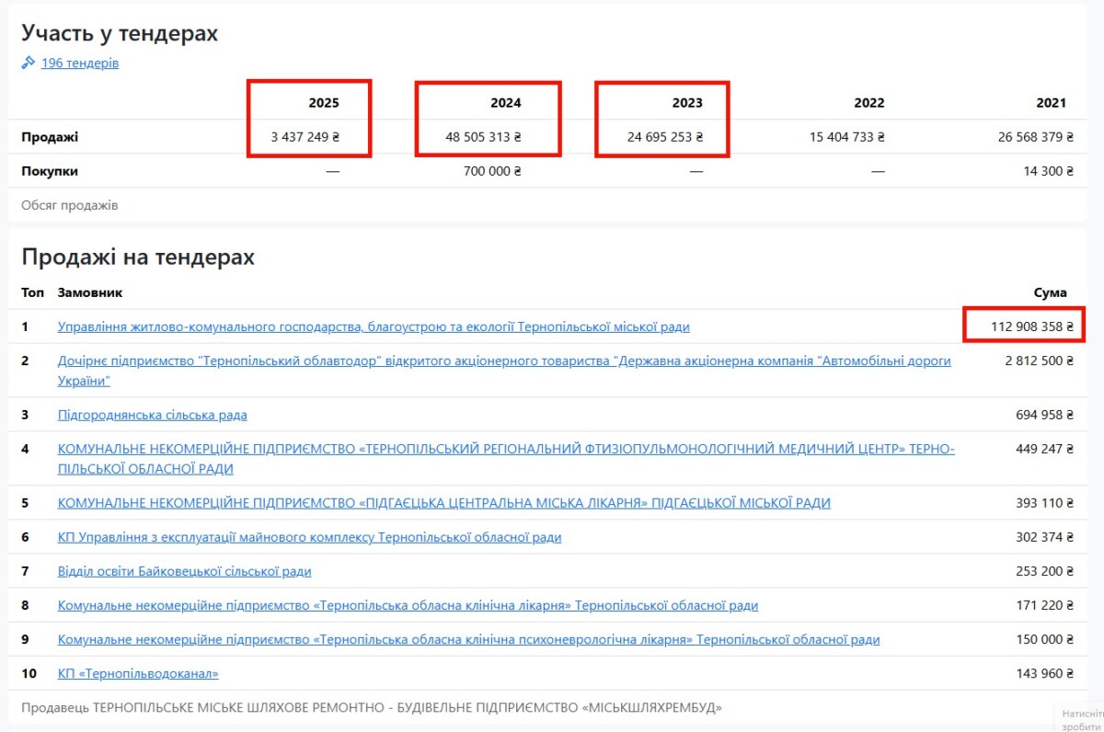Open Управління житлово-комунального господарства customer link

point(374,326)
